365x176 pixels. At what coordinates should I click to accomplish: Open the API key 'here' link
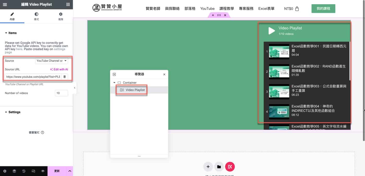coord(19,49)
